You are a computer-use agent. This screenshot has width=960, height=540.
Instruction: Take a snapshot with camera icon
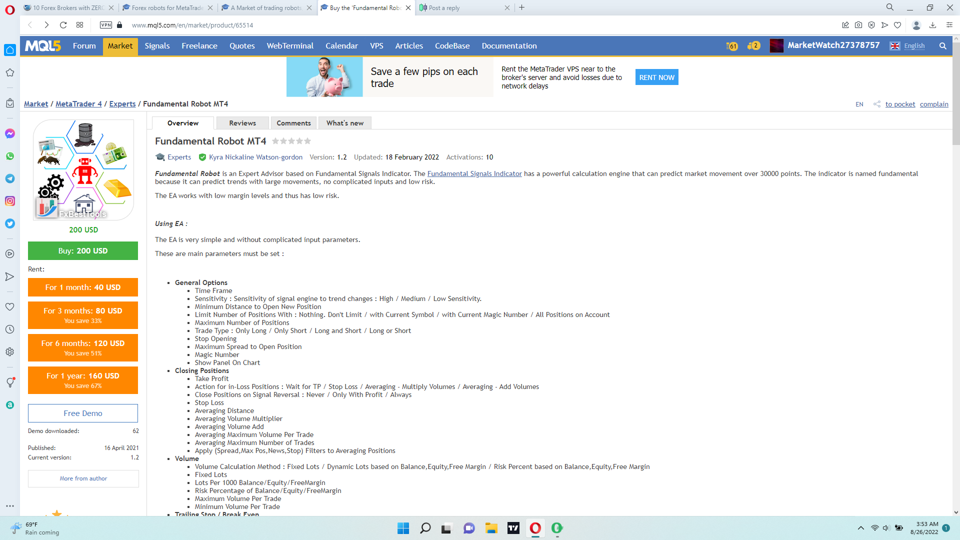pos(858,25)
